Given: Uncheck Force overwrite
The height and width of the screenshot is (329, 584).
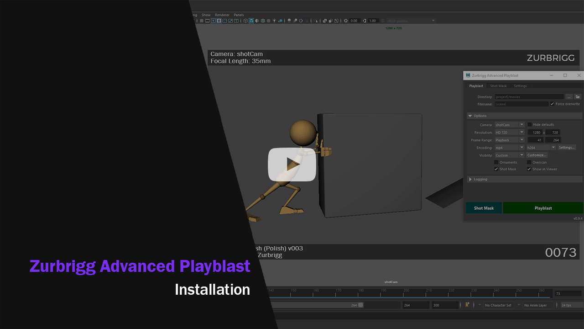Looking at the screenshot, I should pos(552,104).
